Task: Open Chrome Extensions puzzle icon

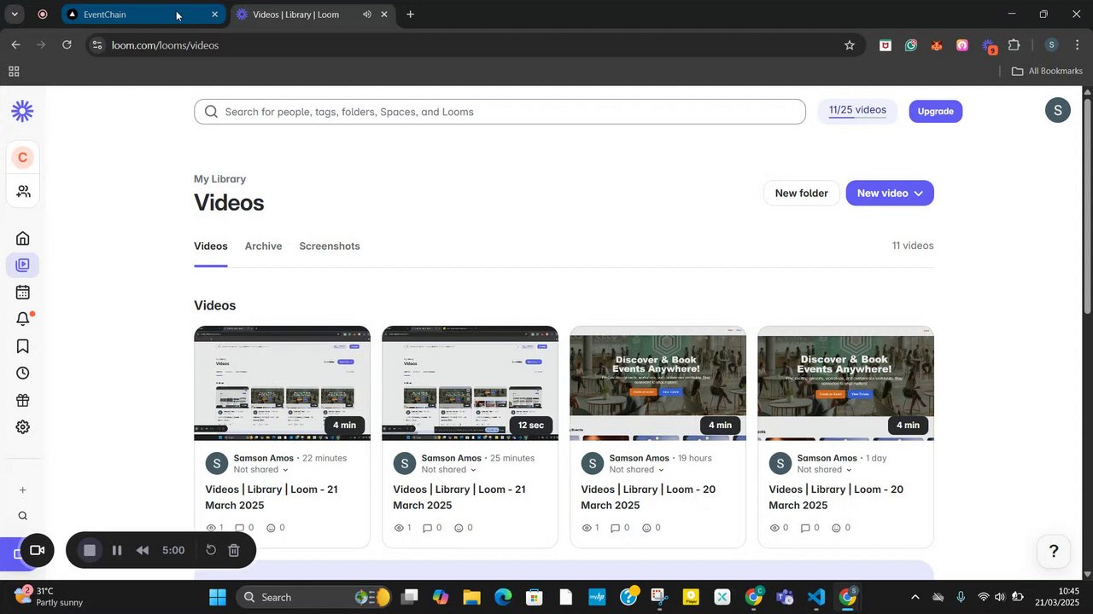Action: tap(1014, 45)
